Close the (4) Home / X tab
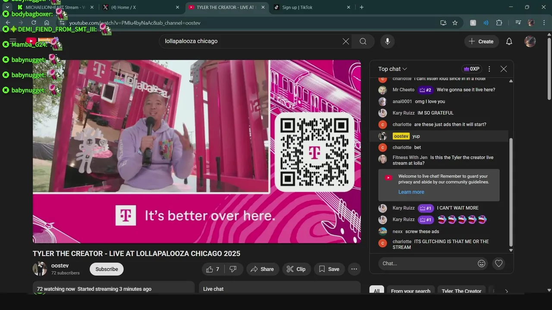 [x=177, y=7]
